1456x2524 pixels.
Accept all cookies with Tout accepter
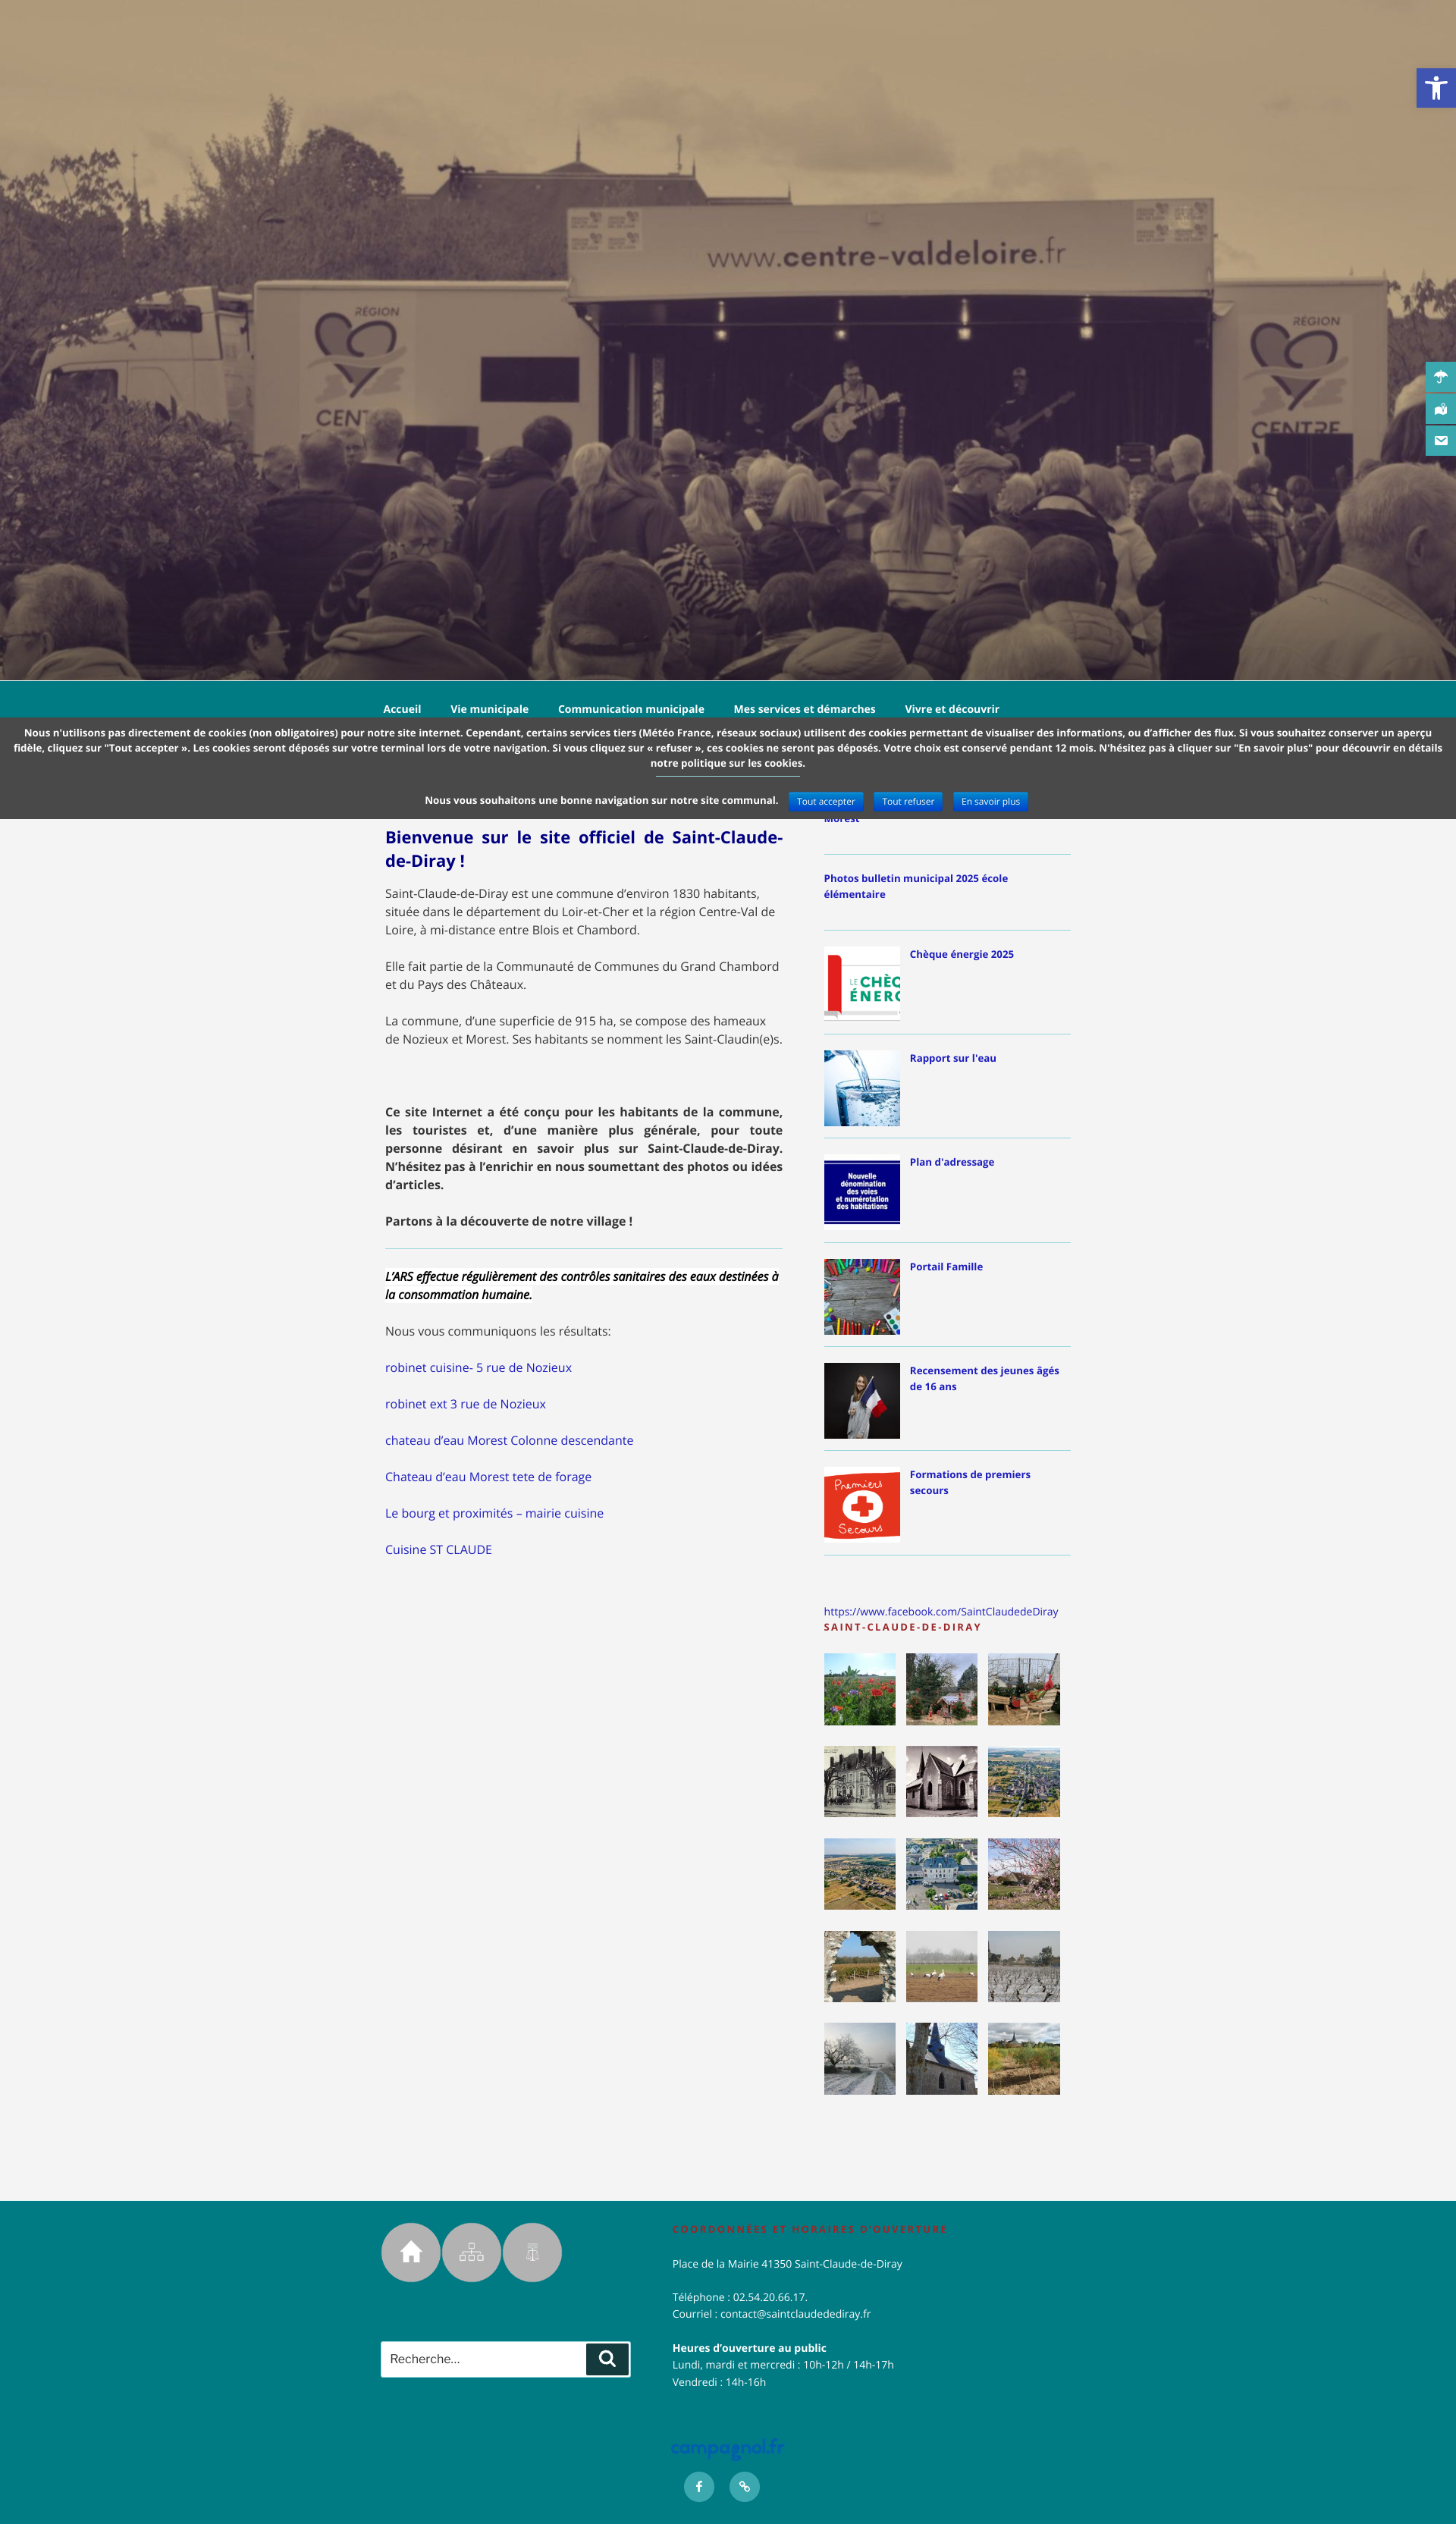(x=826, y=801)
